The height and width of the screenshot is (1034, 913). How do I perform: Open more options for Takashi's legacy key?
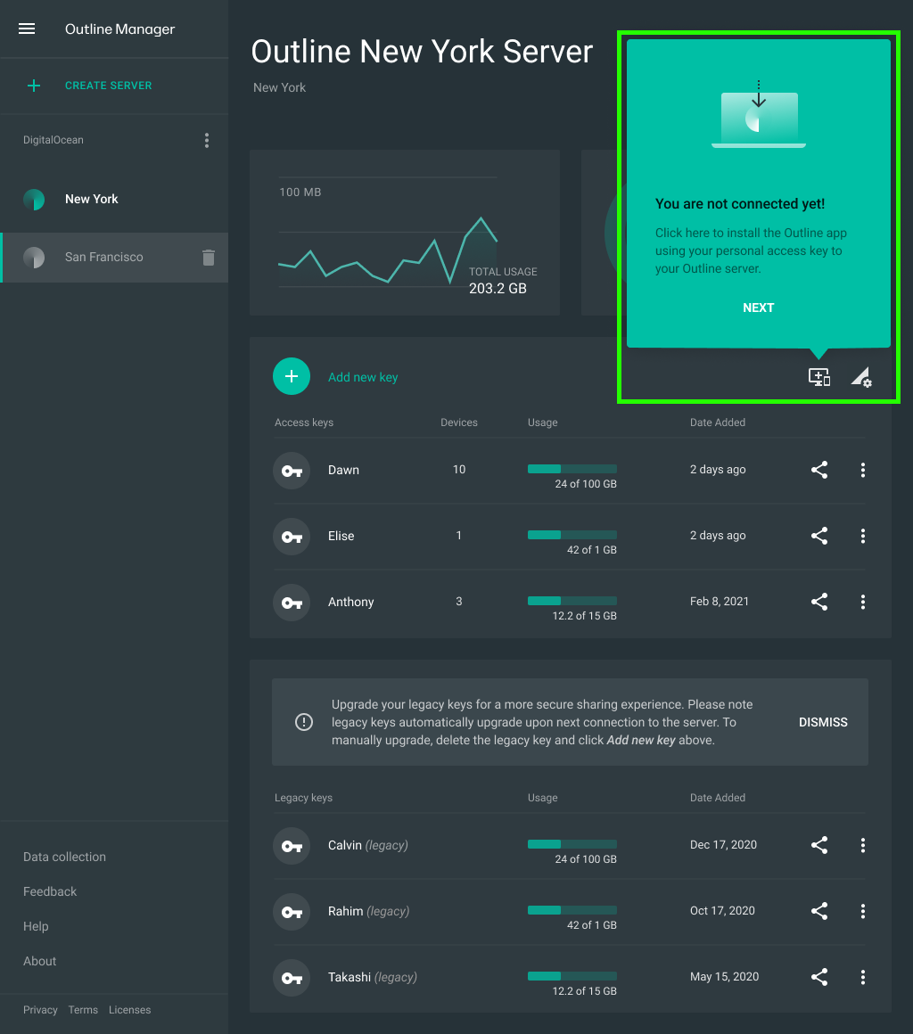(x=862, y=977)
